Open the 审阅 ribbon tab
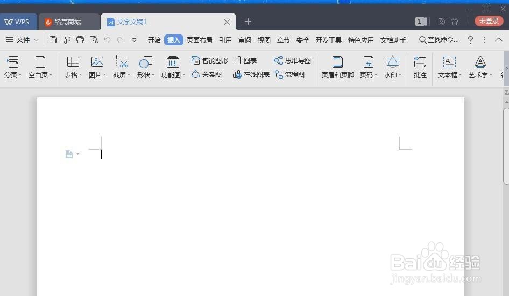 (245, 40)
